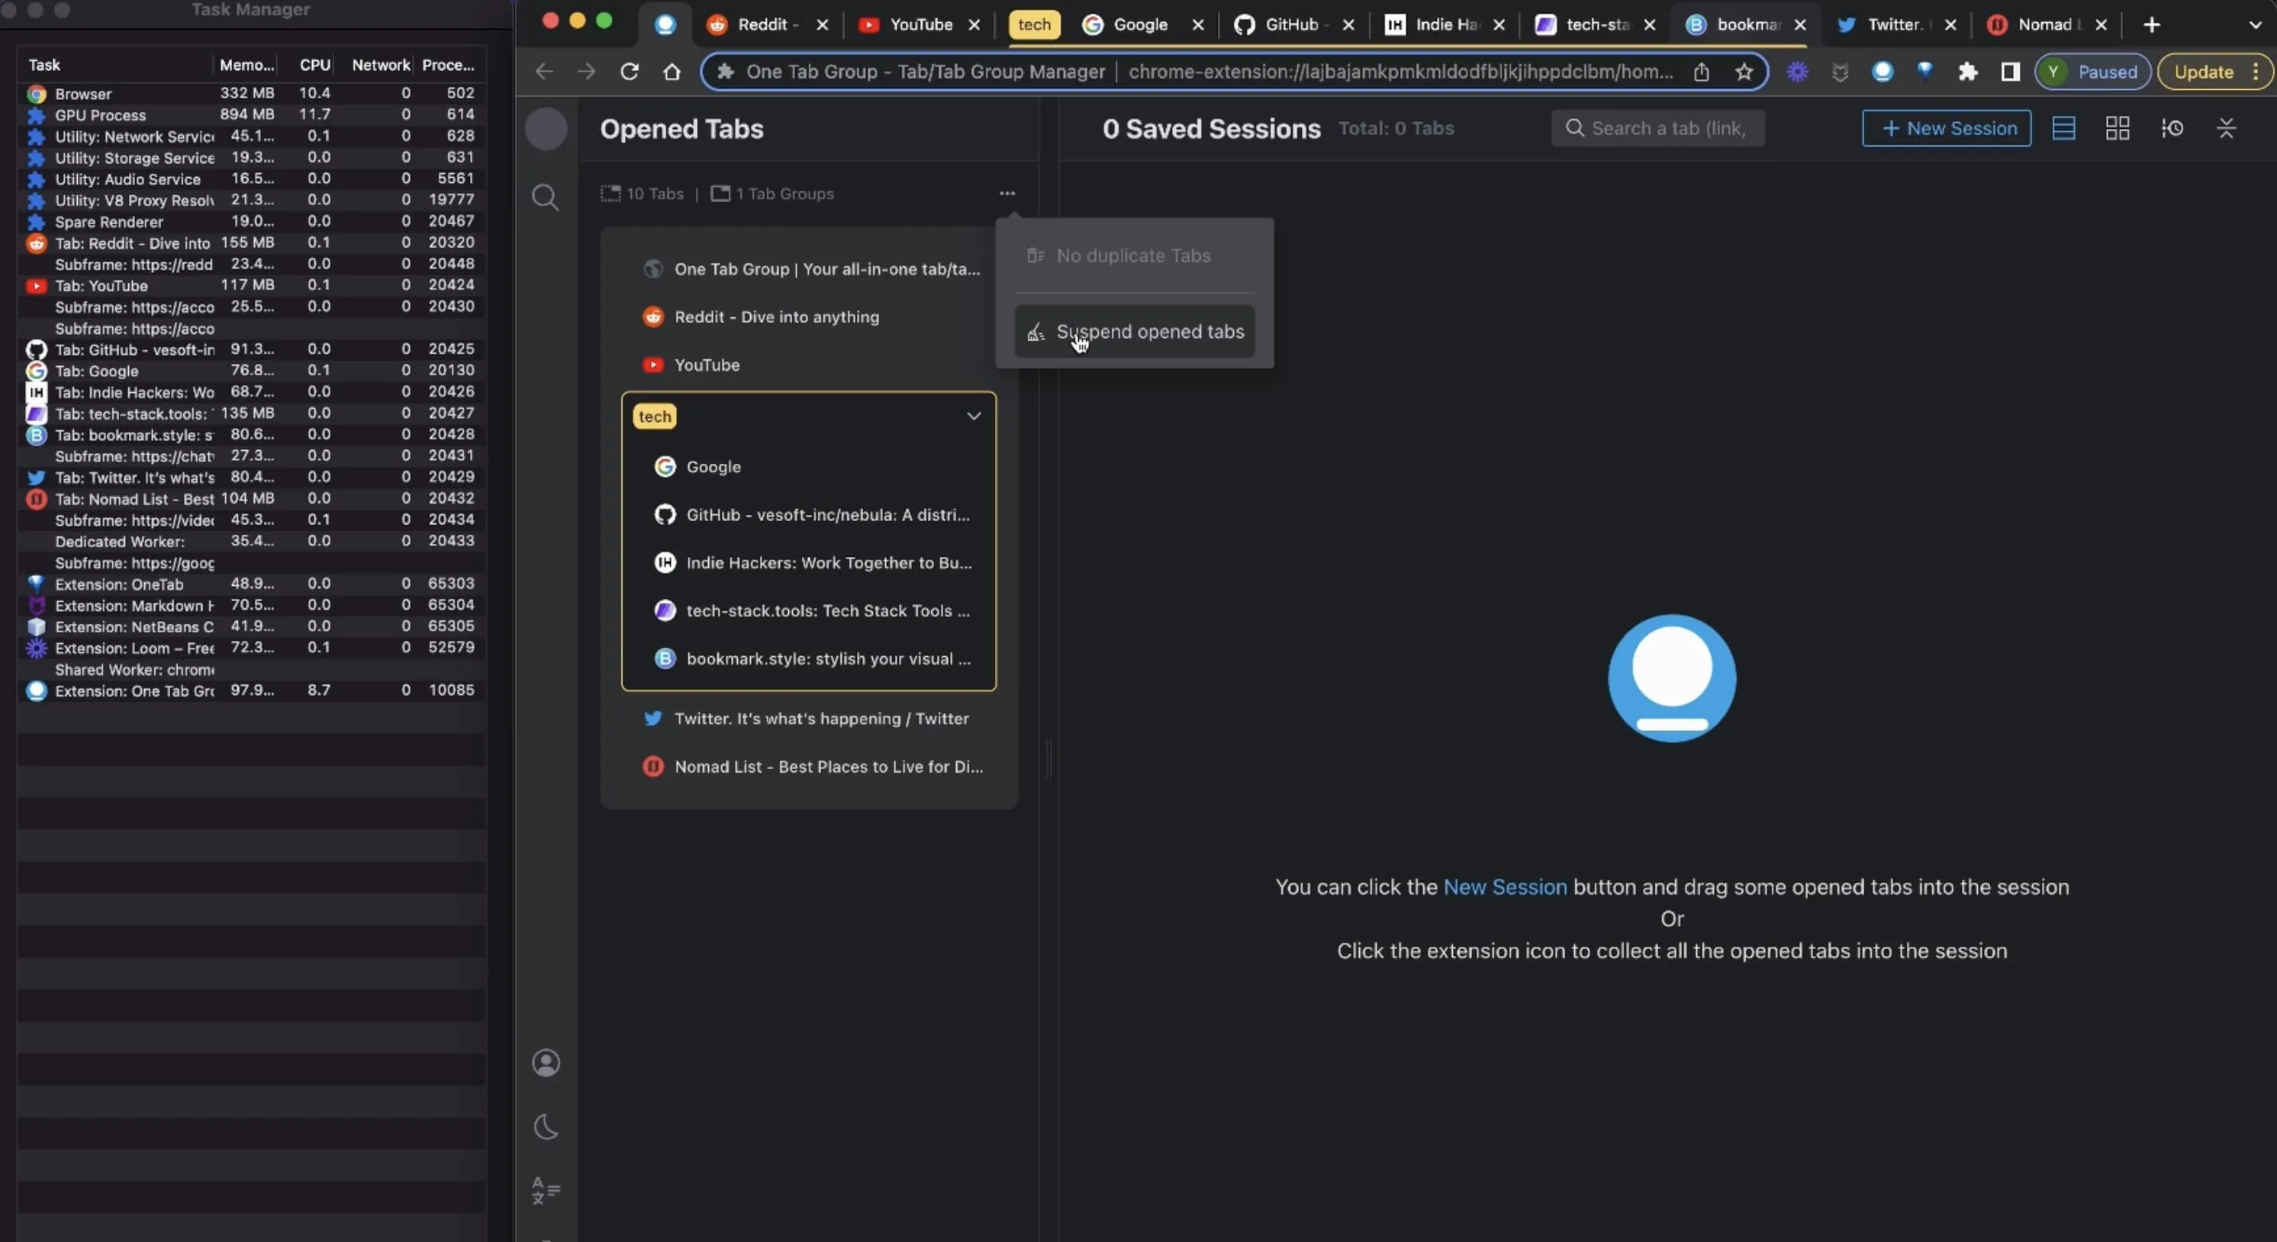Viewport: 2277px width, 1242px height.
Task: Switch to the Twitter browser tab
Action: pyautogui.click(x=1892, y=24)
